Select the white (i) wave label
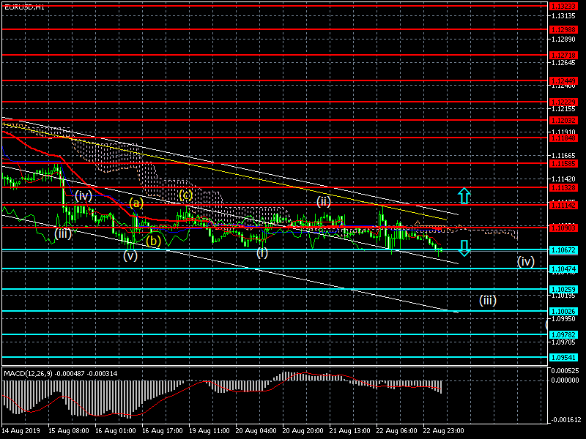 (x=262, y=253)
